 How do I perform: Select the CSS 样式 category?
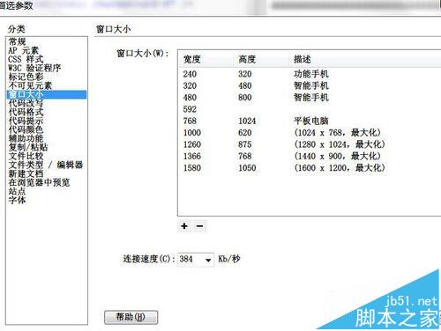coord(26,59)
